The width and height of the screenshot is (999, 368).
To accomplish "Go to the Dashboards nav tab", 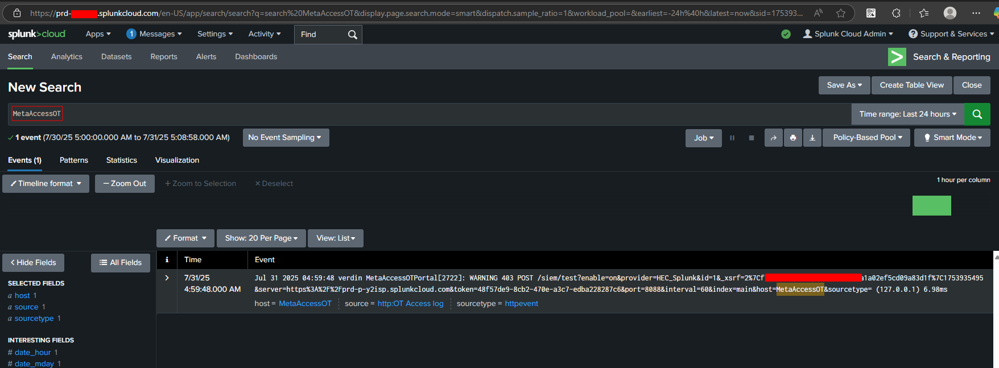I will 256,57.
